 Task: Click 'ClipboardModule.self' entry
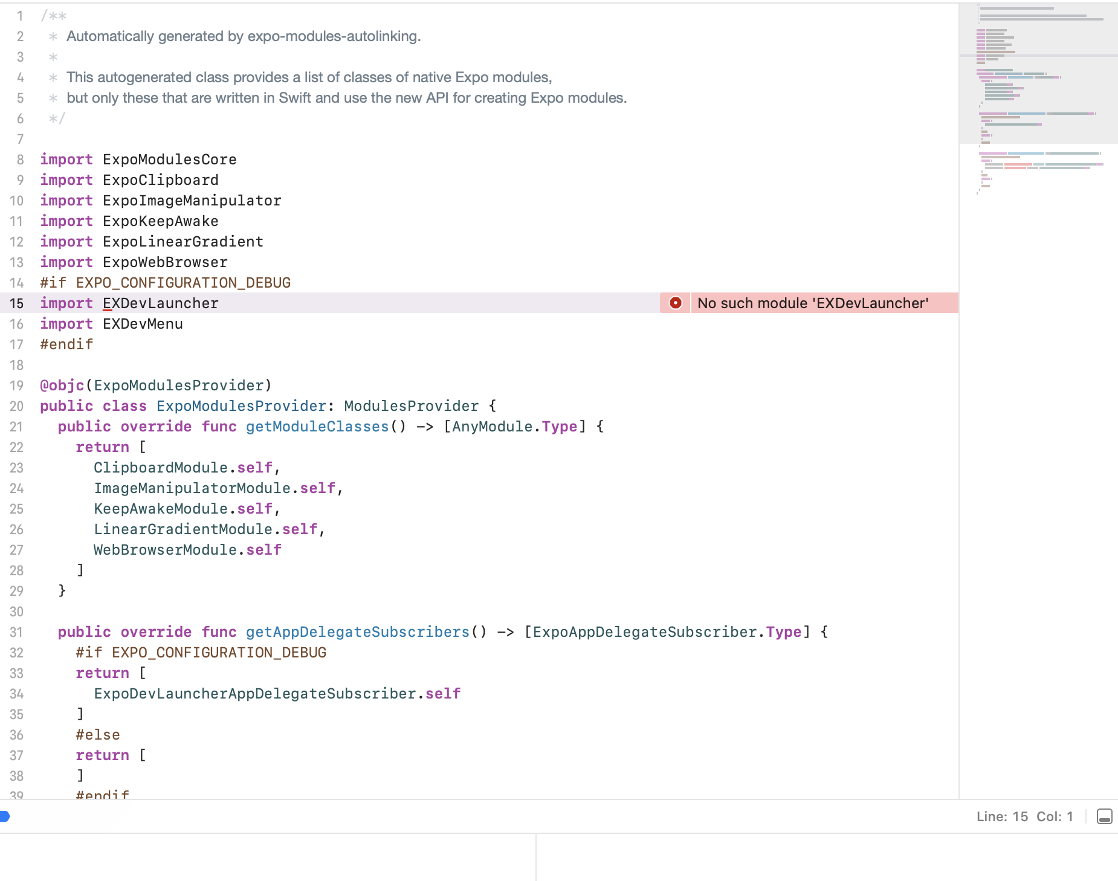pos(183,468)
